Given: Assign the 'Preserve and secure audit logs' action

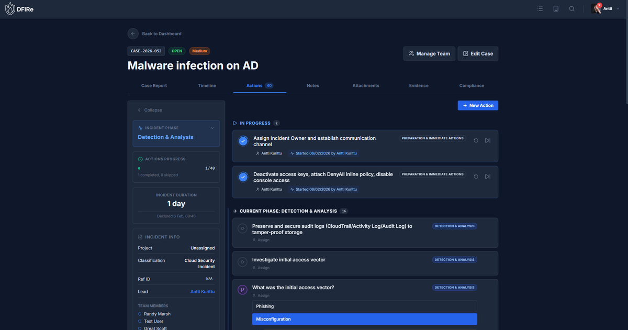Looking at the screenshot, I should 261,240.
